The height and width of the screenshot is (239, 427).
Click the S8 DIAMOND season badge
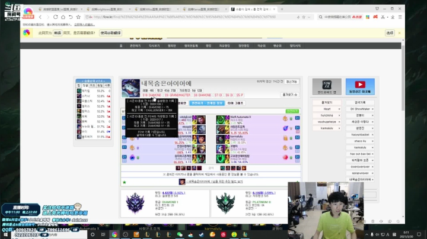coord(202,95)
